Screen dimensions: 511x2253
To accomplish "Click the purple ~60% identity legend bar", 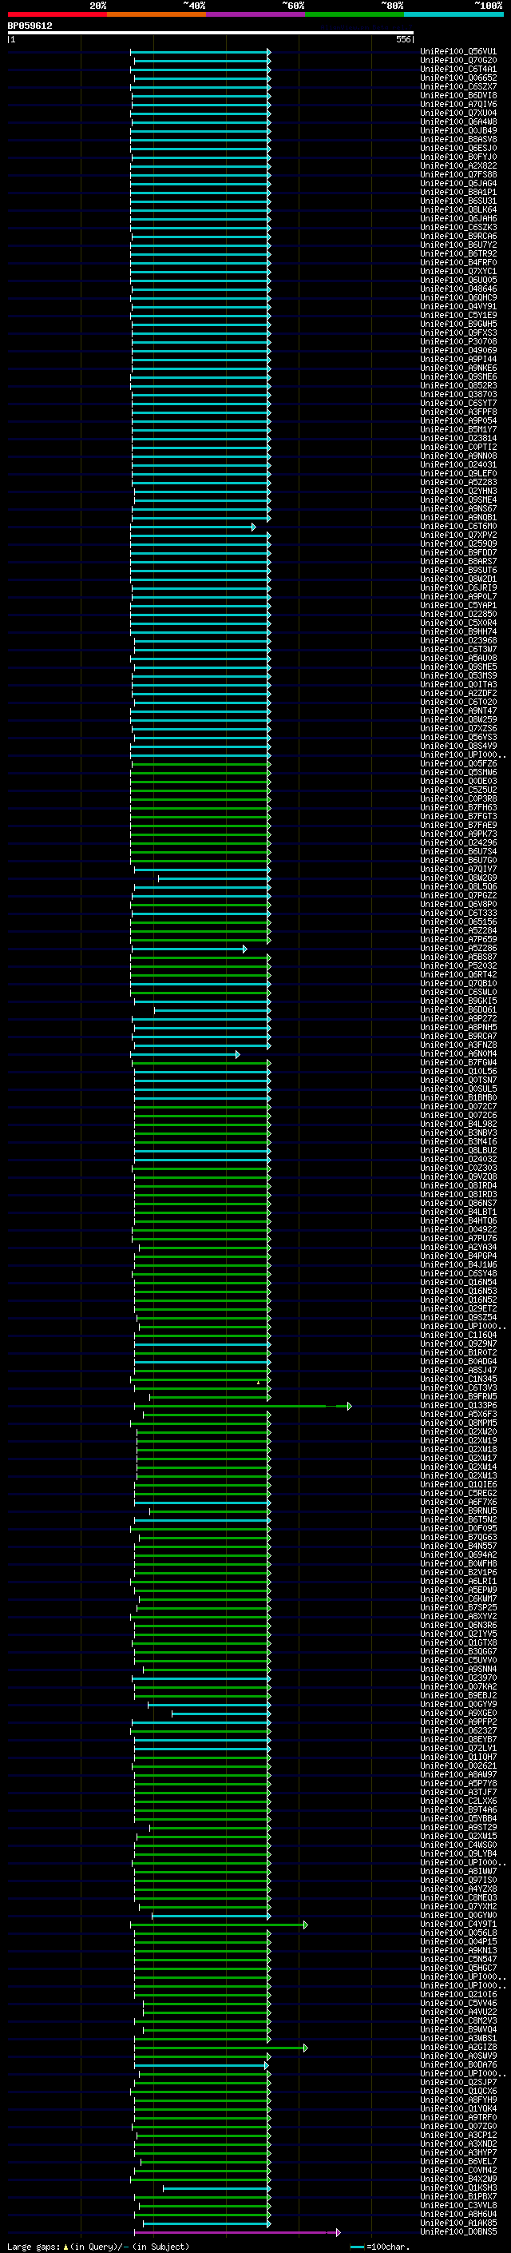I will pos(255,15).
